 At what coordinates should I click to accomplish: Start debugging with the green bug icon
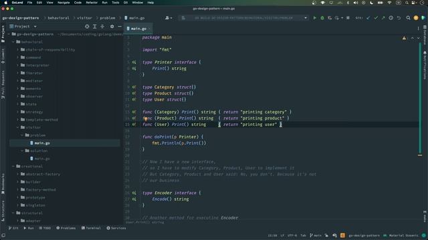322,18
